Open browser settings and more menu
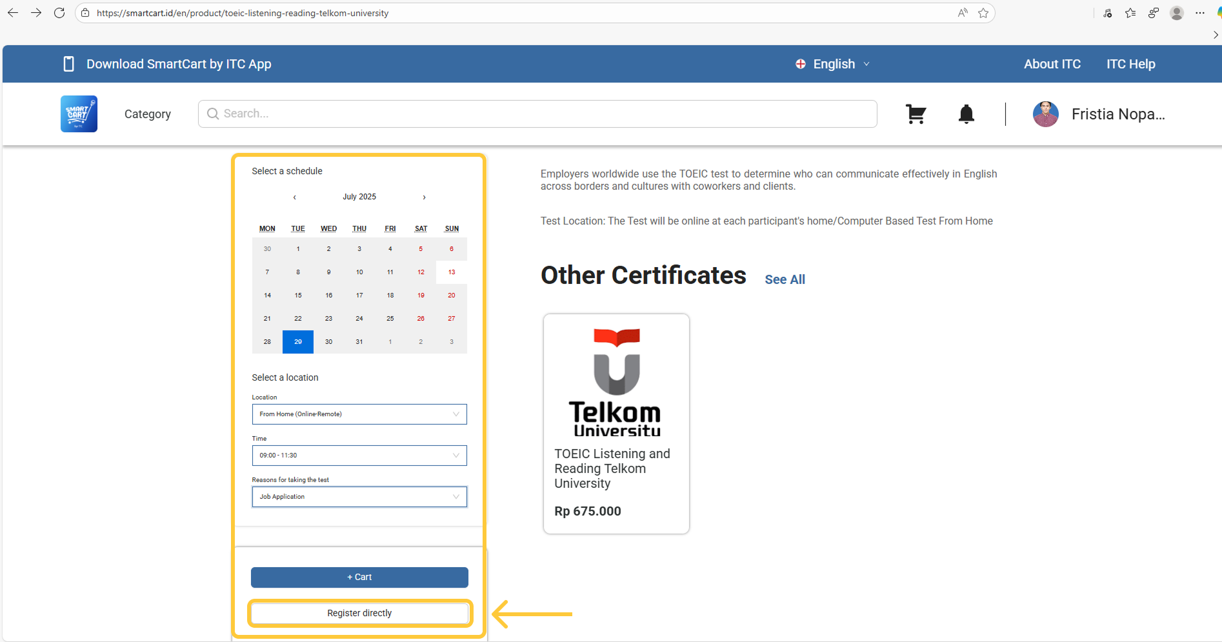The width and height of the screenshot is (1222, 642). [1199, 13]
